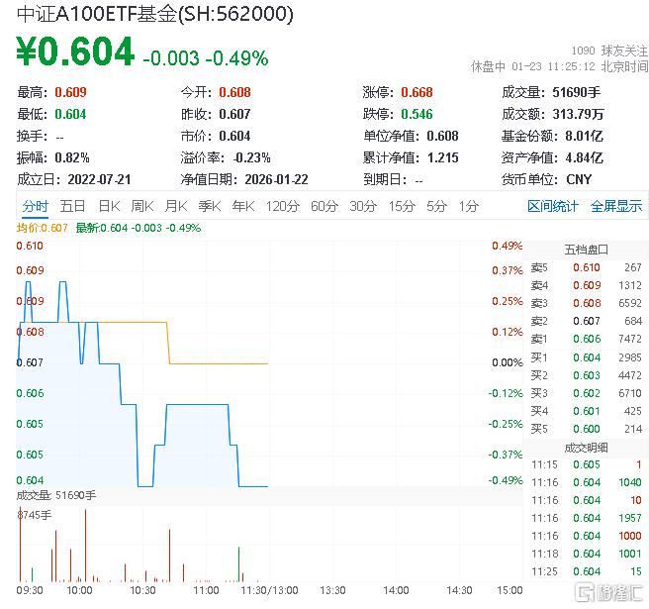This screenshot has width=649, height=609.
Task: Click the 涨停 value 0.668
Action: click(417, 92)
